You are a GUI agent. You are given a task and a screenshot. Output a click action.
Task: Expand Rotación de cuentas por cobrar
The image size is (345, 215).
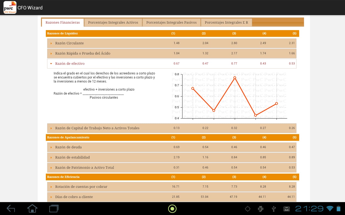pyautogui.click(x=172, y=187)
